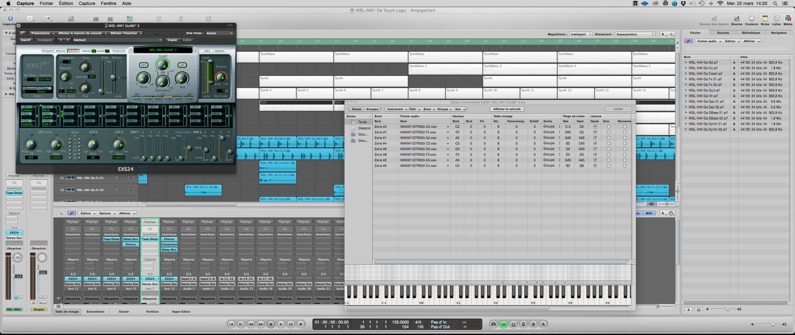Open the Fichier menu in menu bar
Viewport: 795px width, 335px height.
pyautogui.click(x=46, y=3)
